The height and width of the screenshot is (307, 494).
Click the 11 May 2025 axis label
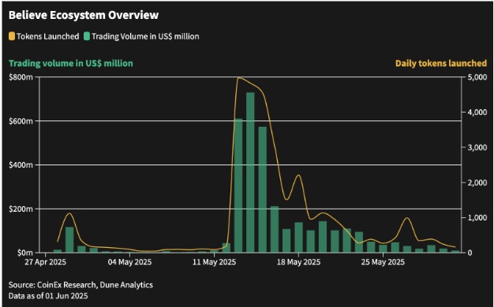tap(214, 262)
